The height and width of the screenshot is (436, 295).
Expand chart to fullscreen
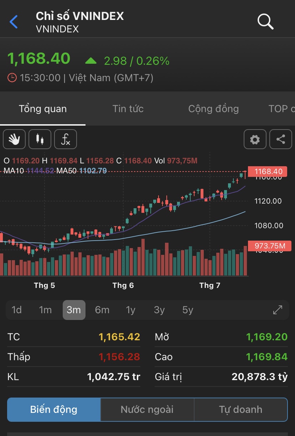278,310
